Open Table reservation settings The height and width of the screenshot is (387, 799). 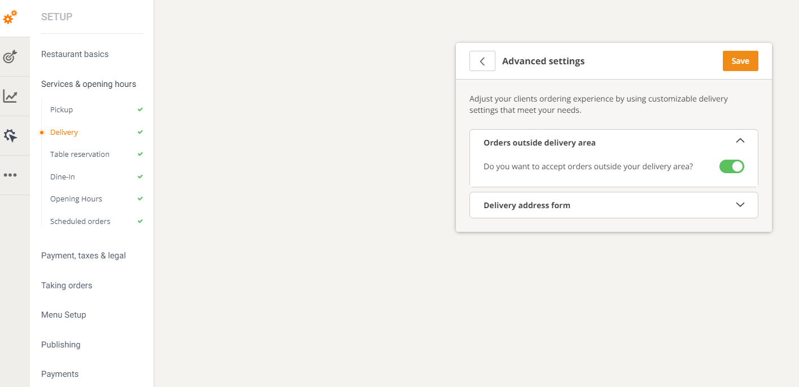[x=80, y=154]
